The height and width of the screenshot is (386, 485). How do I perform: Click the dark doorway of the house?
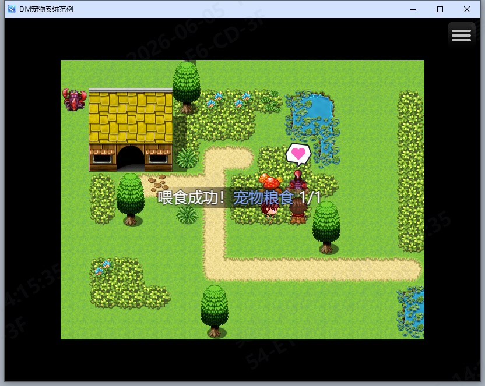pos(130,158)
